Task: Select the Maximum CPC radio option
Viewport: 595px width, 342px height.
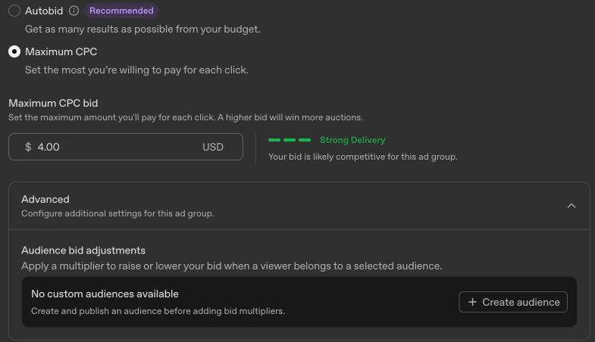Action: pos(14,51)
